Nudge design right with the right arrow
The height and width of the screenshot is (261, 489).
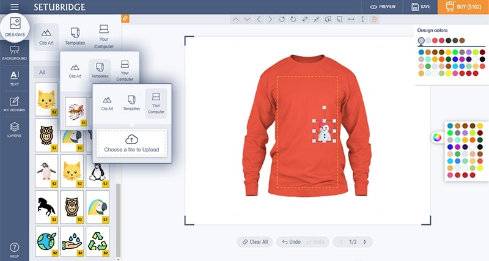click(x=270, y=20)
